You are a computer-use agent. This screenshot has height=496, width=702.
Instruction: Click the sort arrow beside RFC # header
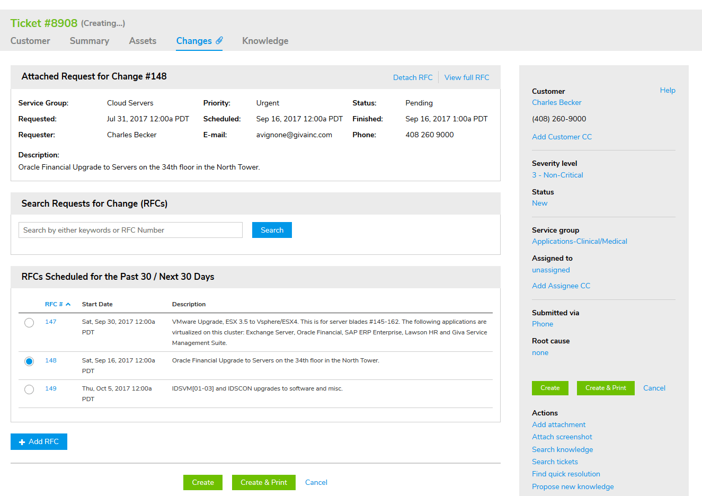68,304
